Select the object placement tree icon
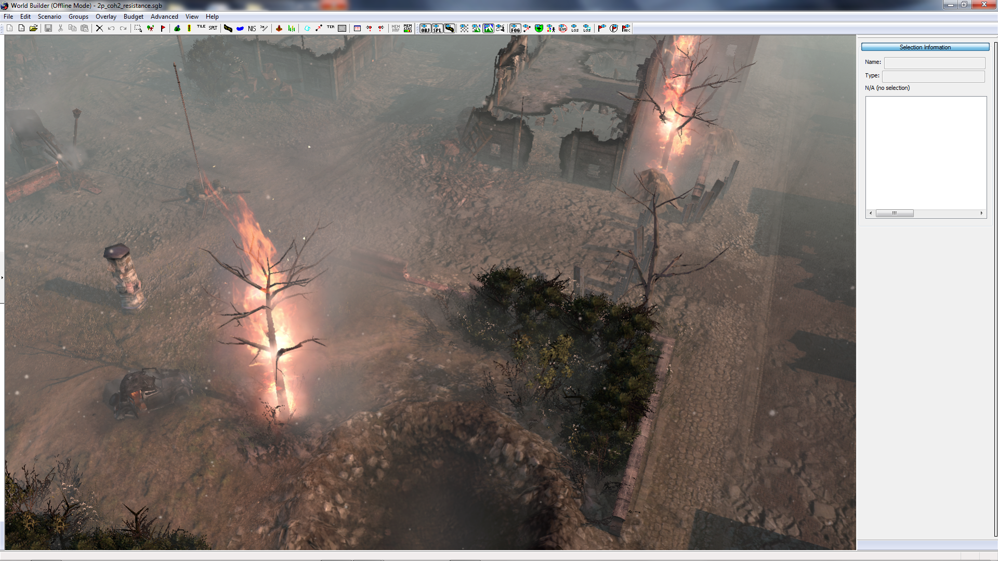 tap(150, 28)
